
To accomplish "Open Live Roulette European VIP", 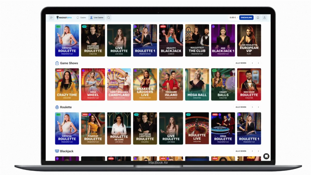I will coord(249,40).
